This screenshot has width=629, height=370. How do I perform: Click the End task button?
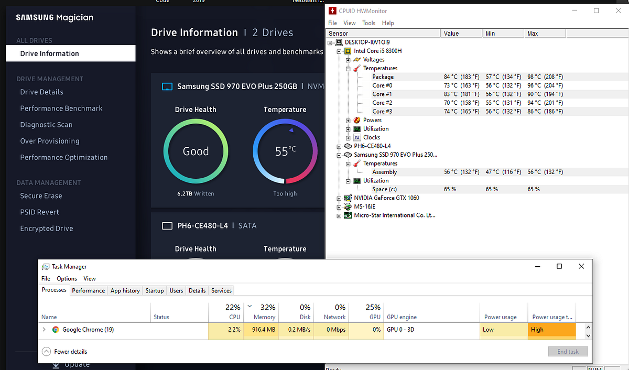pyautogui.click(x=568, y=352)
